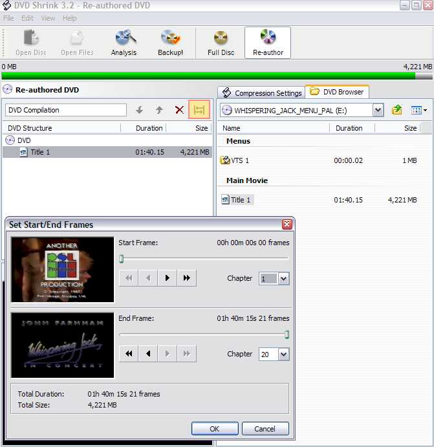The height and width of the screenshot is (447, 434).
Task: Open the Edit menu
Action: pyautogui.click(x=27, y=18)
